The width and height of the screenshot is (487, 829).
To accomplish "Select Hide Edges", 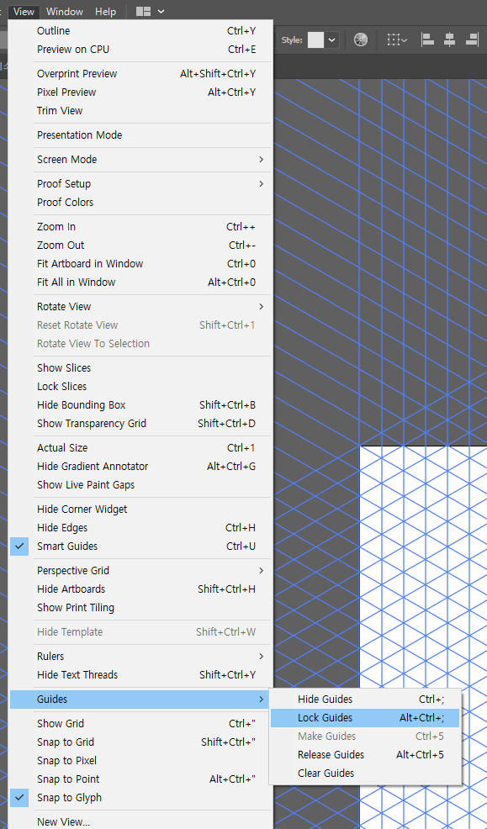I will (141, 528).
